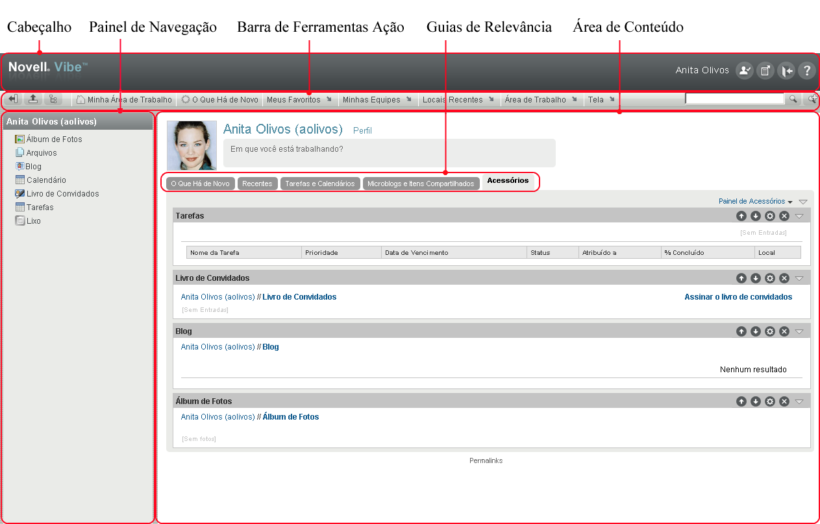Image resolution: width=820 pixels, height=524 pixels.
Task: Collapse the Blog accessory triangle
Action: 800,331
